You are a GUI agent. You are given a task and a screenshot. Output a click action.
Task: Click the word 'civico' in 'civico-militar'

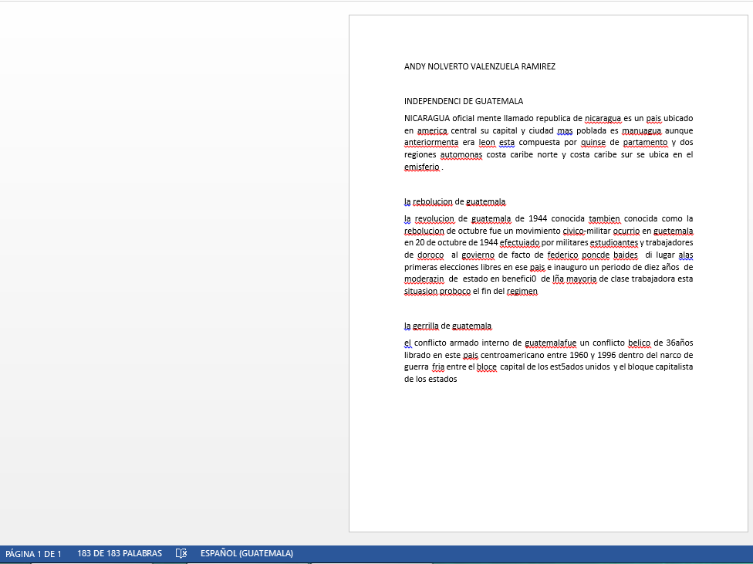573,231
